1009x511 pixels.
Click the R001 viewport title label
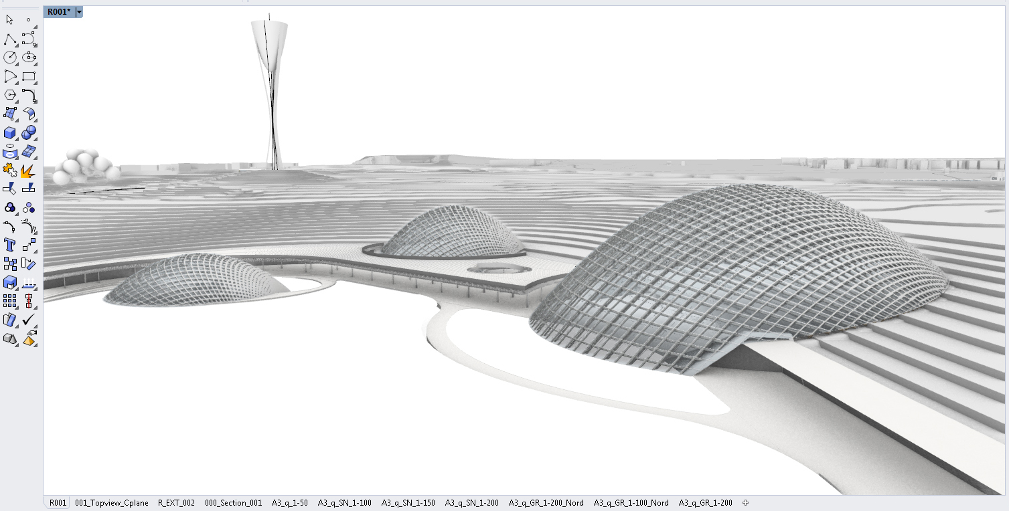[59, 12]
